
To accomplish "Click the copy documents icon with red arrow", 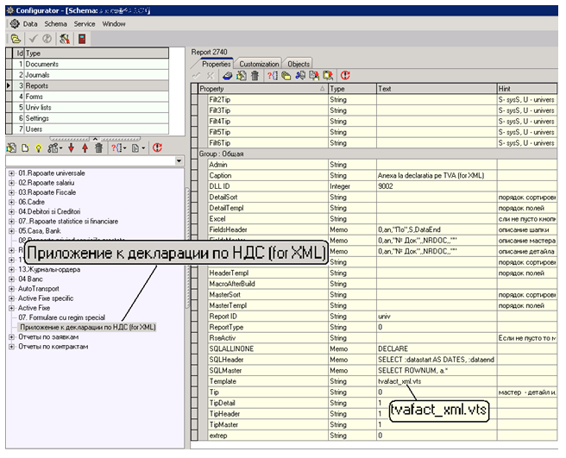I will [x=314, y=75].
